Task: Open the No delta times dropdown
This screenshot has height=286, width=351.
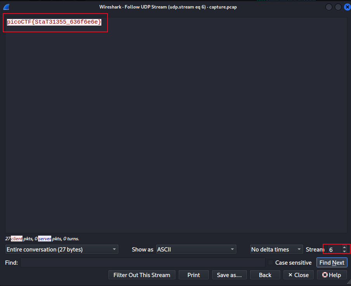Action: click(x=276, y=249)
